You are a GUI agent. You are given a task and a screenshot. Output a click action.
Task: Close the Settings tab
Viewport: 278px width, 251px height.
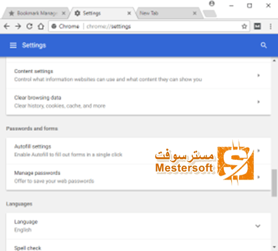(129, 13)
